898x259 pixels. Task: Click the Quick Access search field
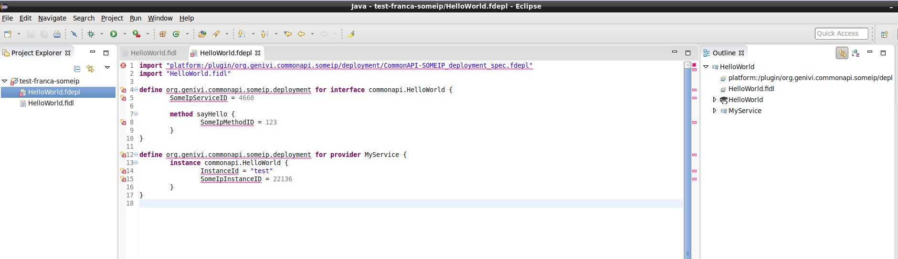pyautogui.click(x=841, y=33)
